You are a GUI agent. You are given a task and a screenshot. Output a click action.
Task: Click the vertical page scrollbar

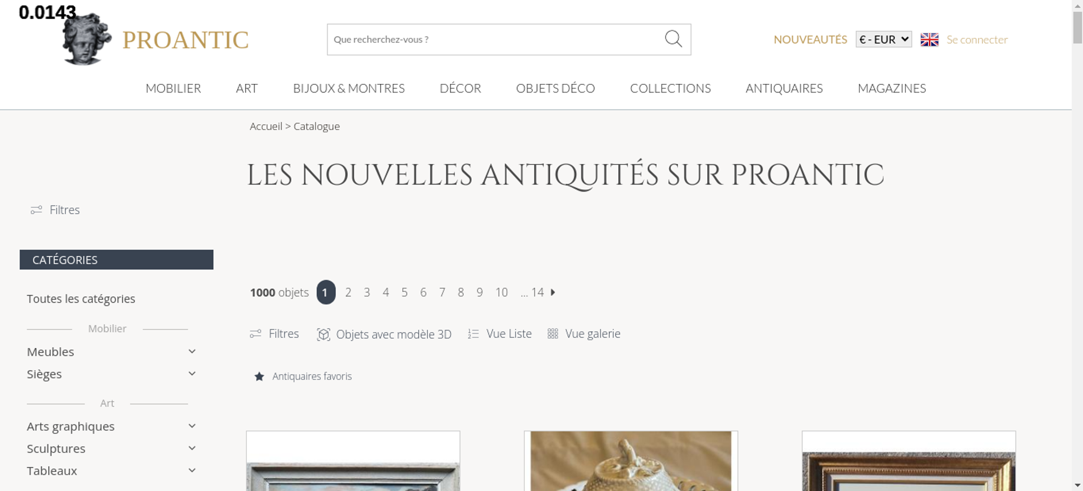tap(1078, 246)
